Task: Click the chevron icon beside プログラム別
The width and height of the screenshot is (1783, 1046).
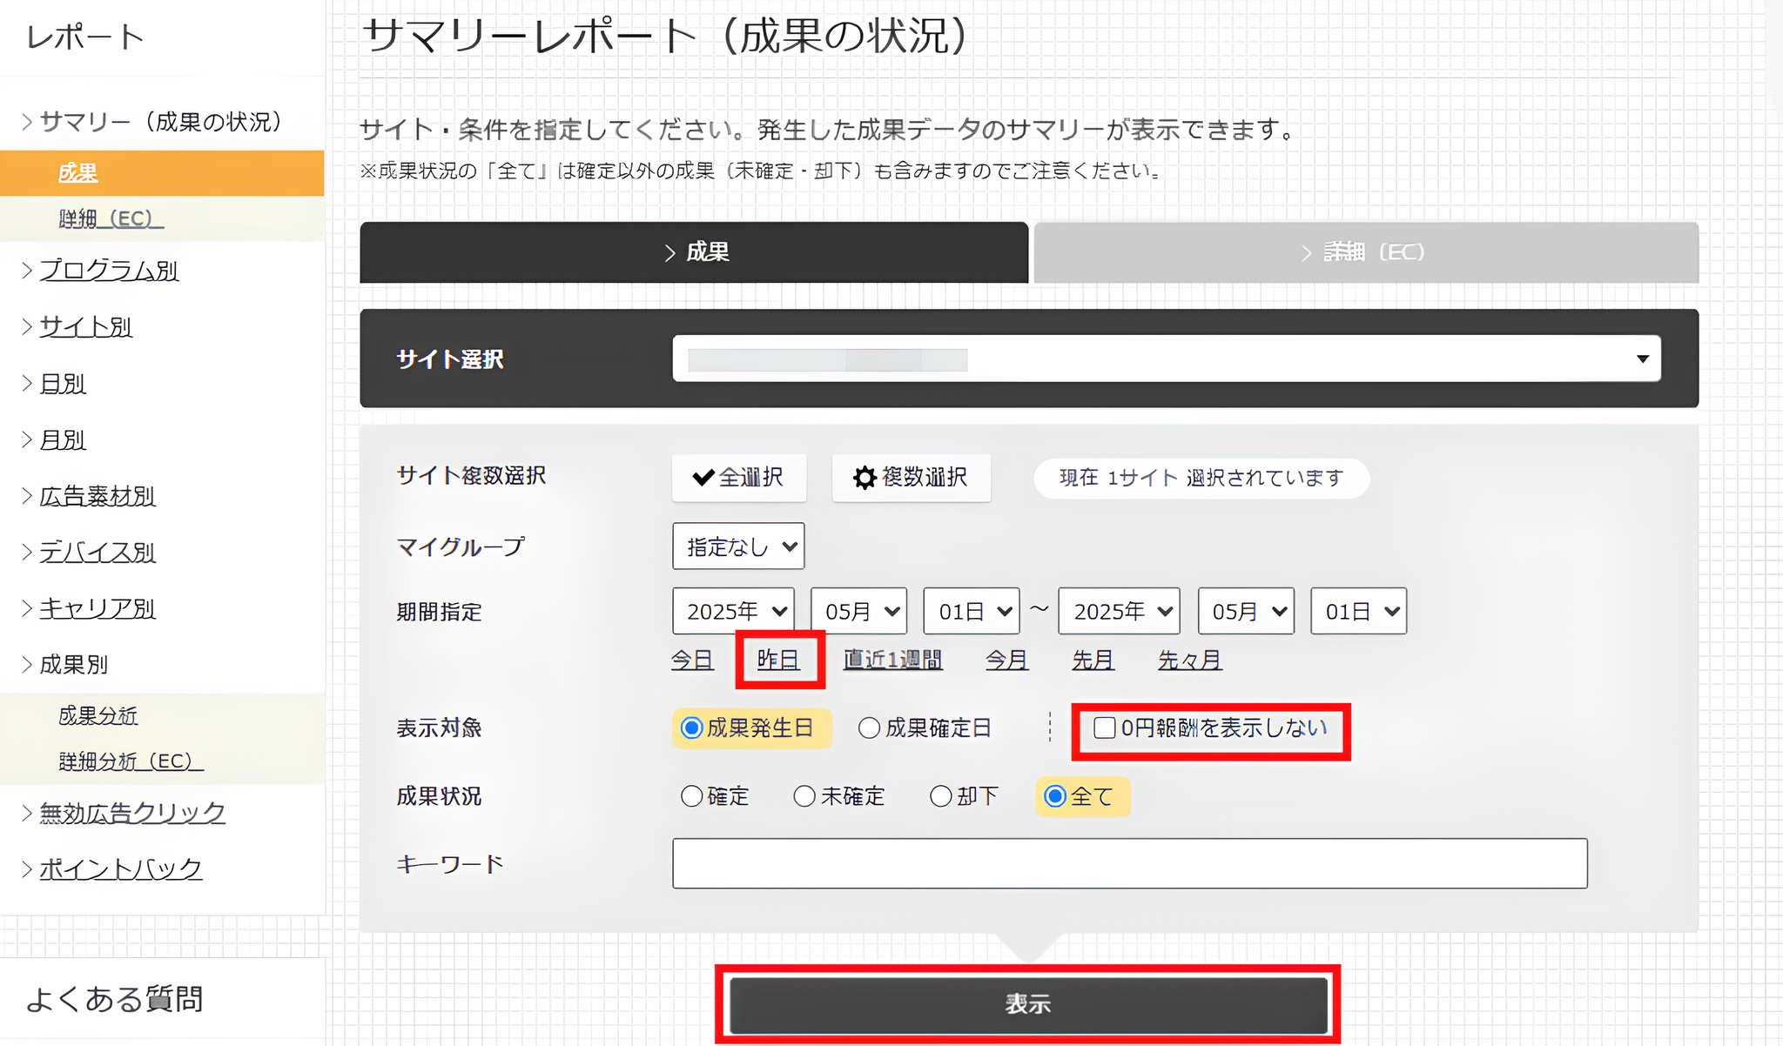Action: (x=27, y=271)
